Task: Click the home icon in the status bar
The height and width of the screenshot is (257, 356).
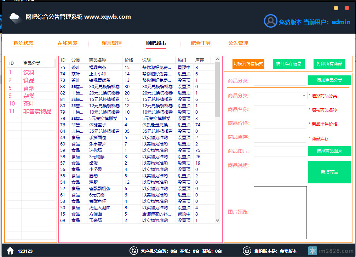Action: [x=10, y=251]
